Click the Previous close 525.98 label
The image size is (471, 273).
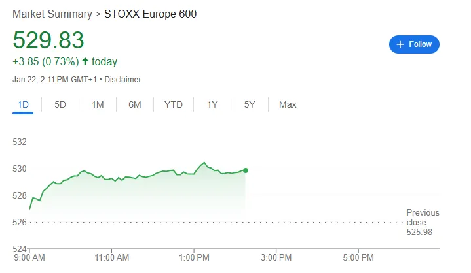pos(423,222)
